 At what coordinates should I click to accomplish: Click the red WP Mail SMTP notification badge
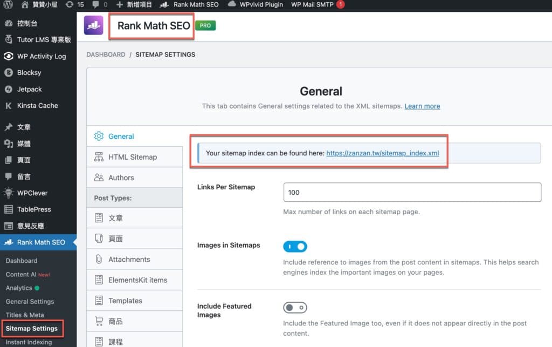(341, 4)
